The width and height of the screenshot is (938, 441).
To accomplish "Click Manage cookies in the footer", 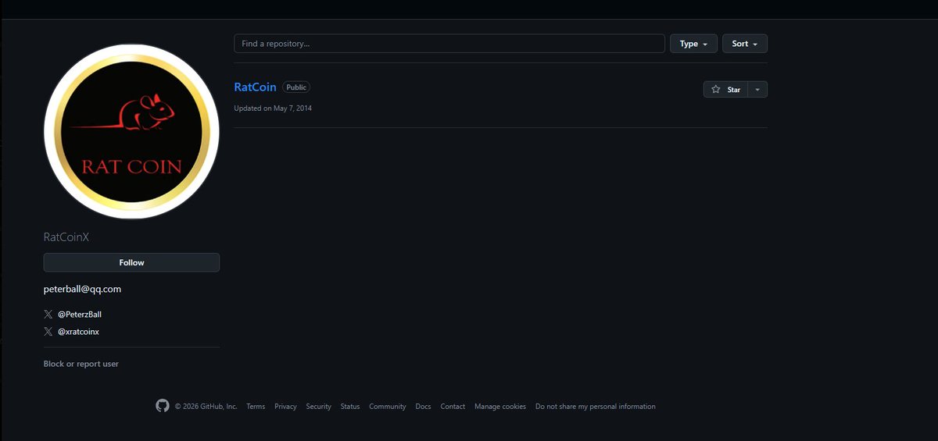I will (x=500, y=407).
